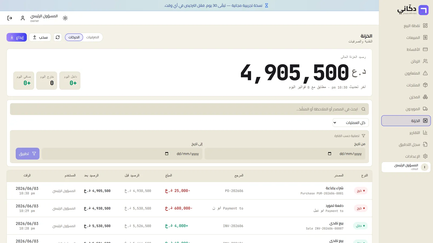Screen dimensions: 433x243
Task: Open the user profile icon
Action: coord(23,18)
